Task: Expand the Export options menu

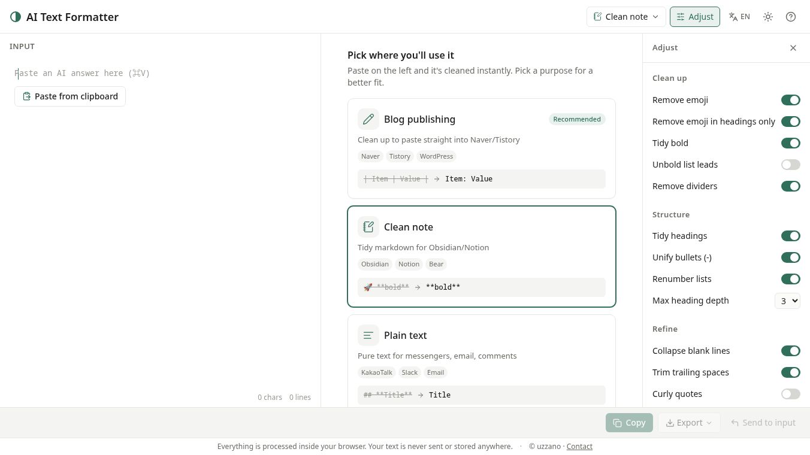Action: tap(689, 423)
